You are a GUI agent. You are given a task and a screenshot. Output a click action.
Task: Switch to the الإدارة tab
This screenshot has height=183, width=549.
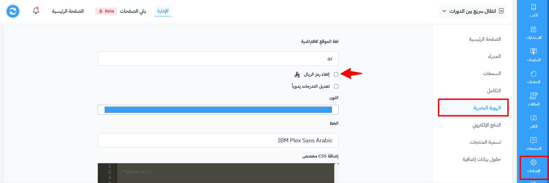163,11
